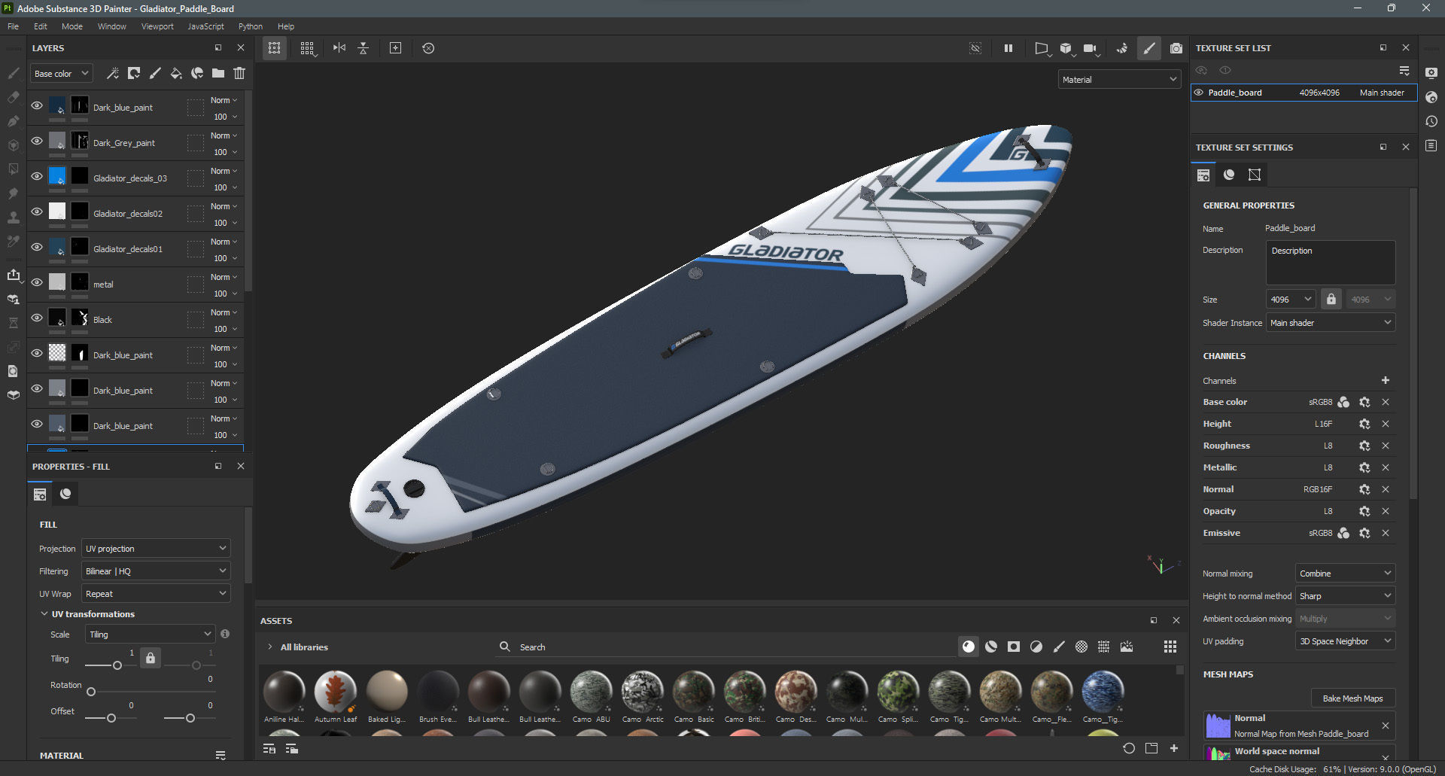Open the Viewport menu
Viewport: 1445px width, 776px height.
click(157, 26)
